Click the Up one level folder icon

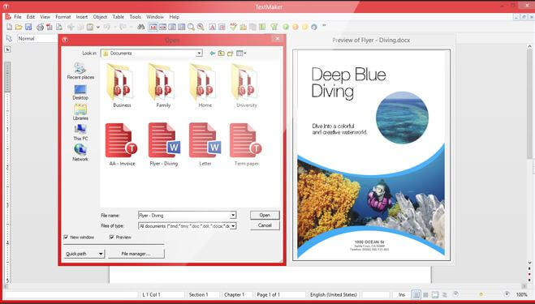tap(222, 54)
